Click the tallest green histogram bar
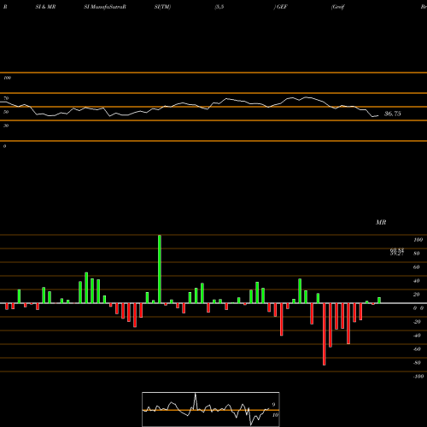 point(160,269)
